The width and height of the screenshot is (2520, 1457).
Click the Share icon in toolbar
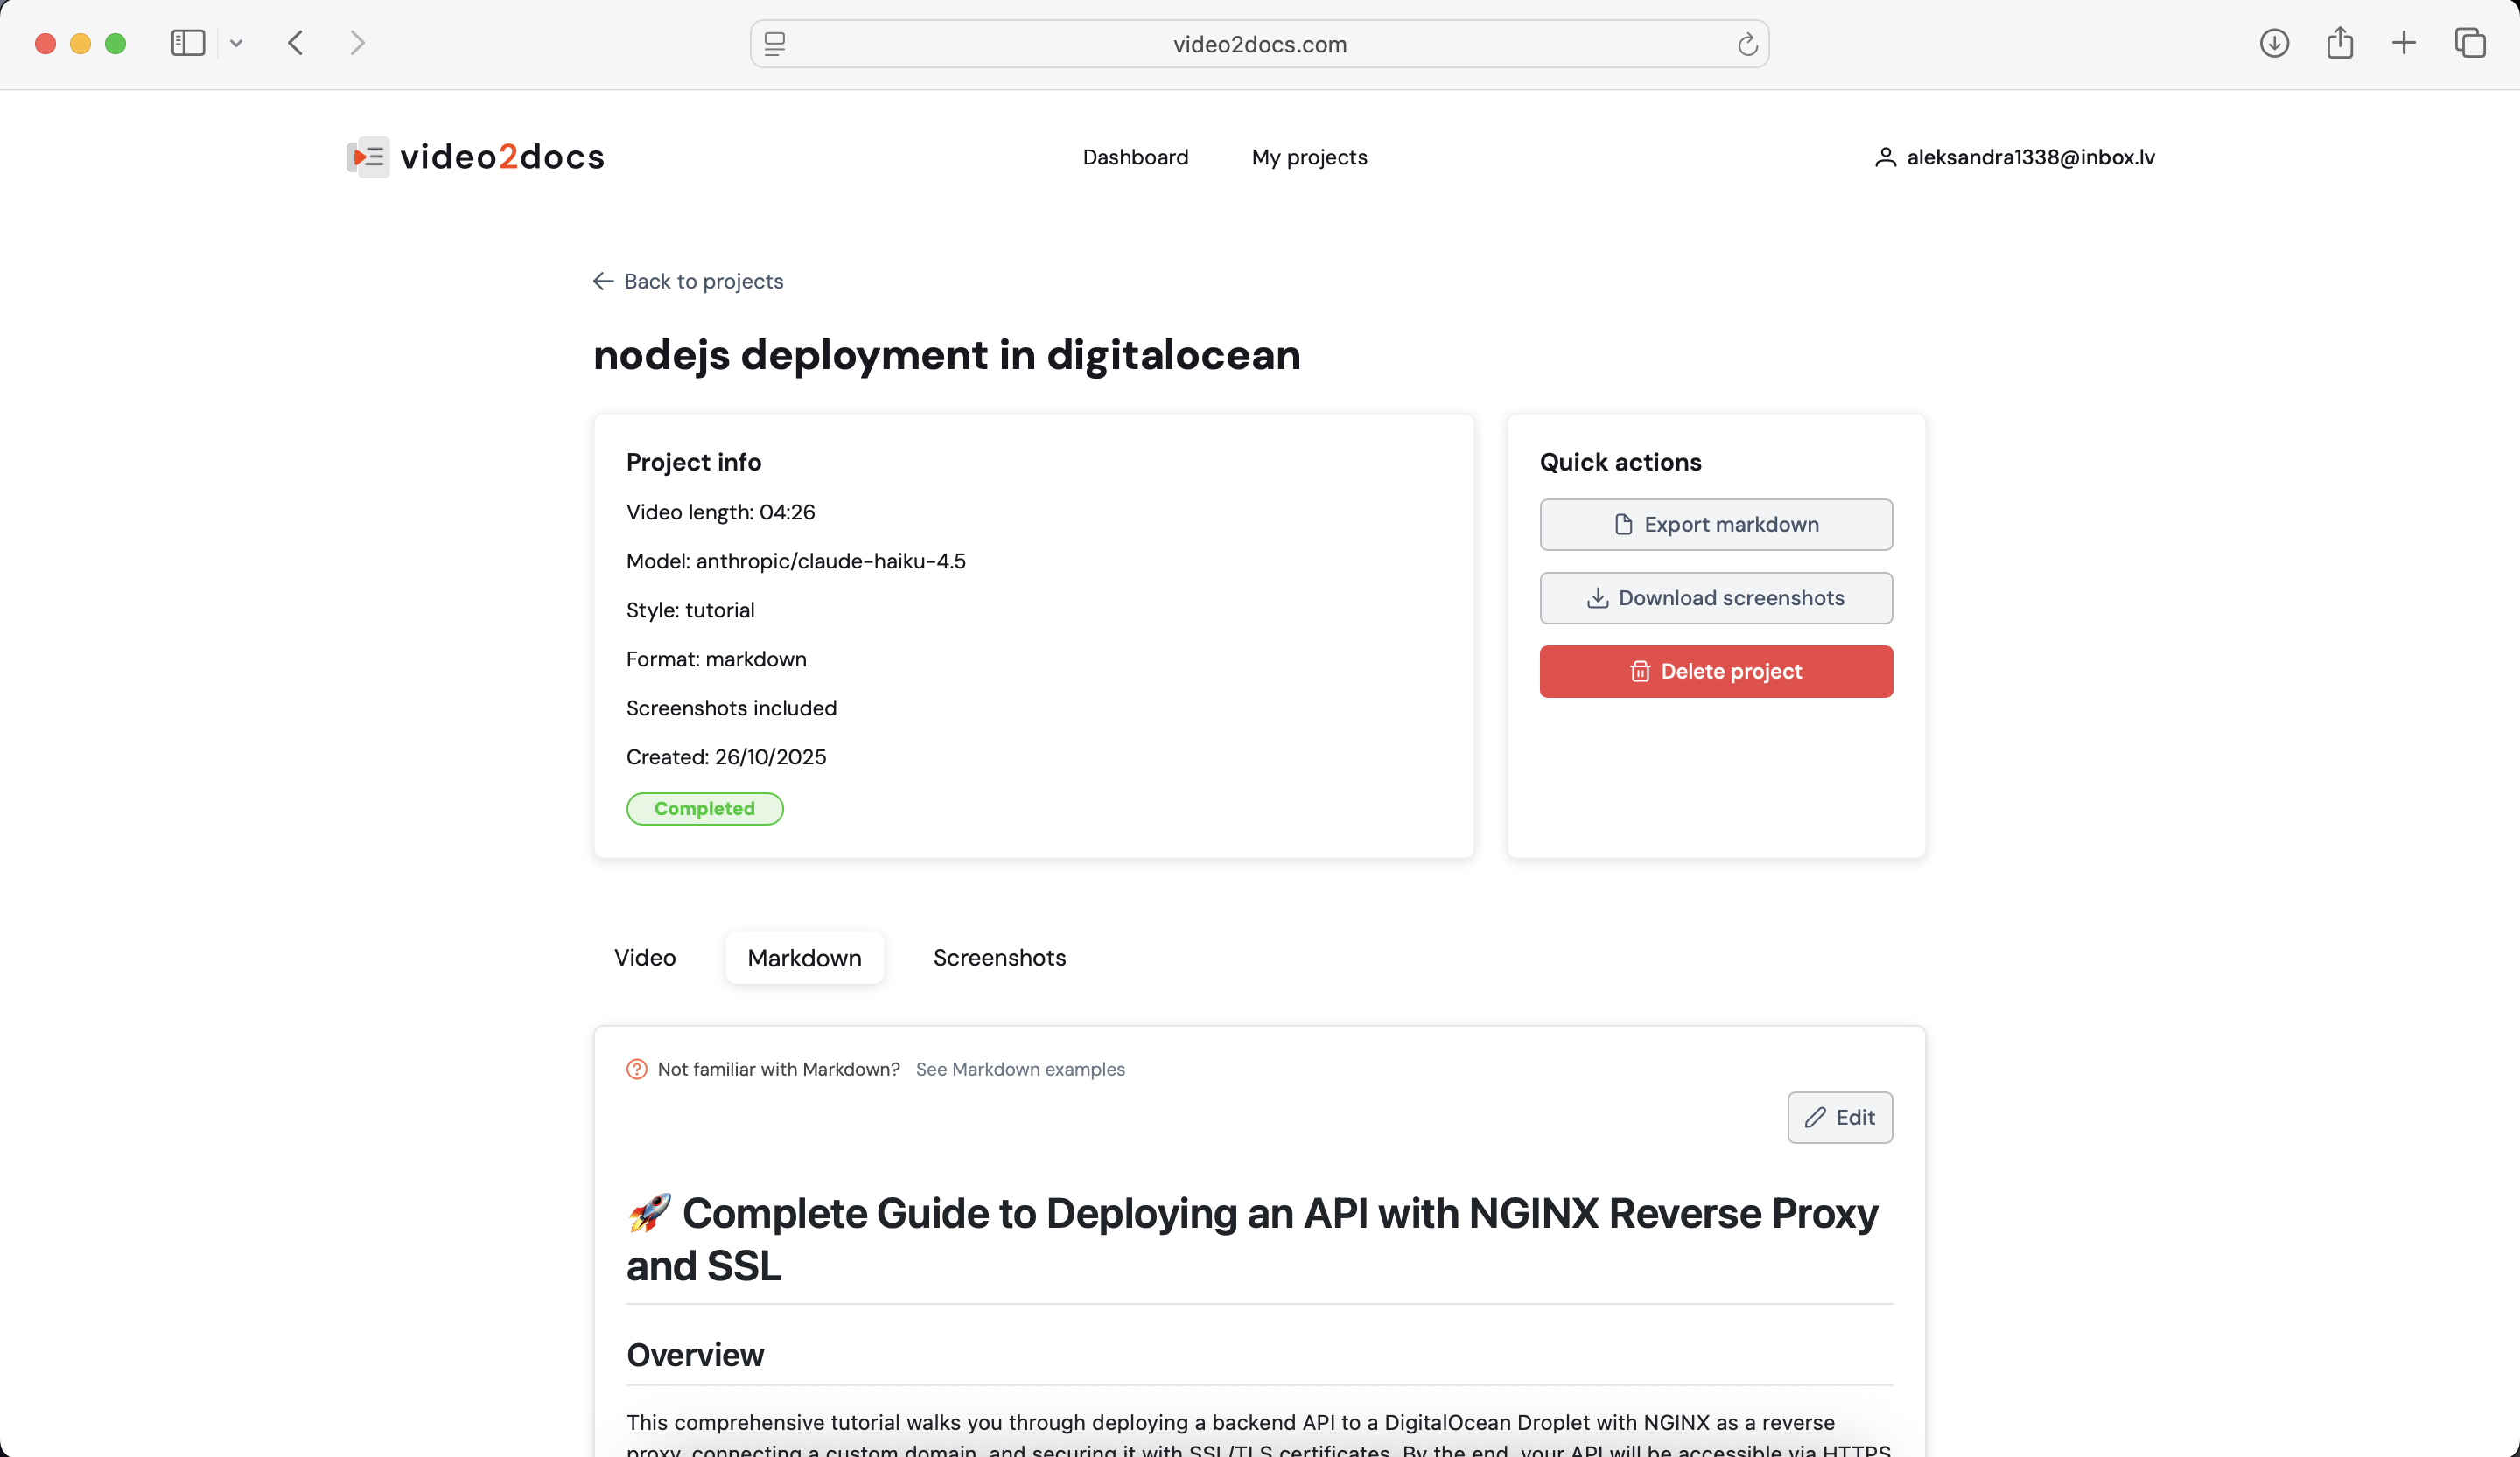2339,43
